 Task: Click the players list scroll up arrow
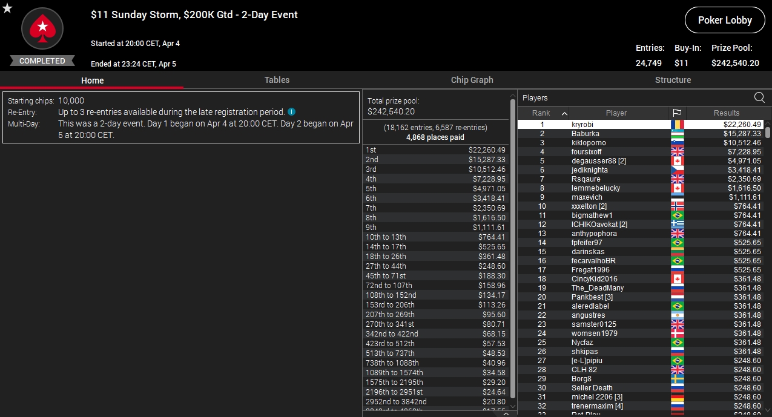click(768, 123)
